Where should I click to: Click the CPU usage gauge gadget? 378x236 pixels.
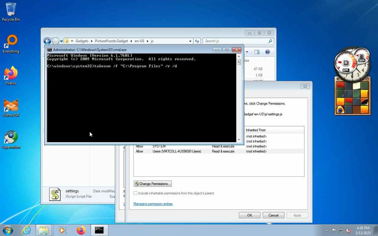346,63
